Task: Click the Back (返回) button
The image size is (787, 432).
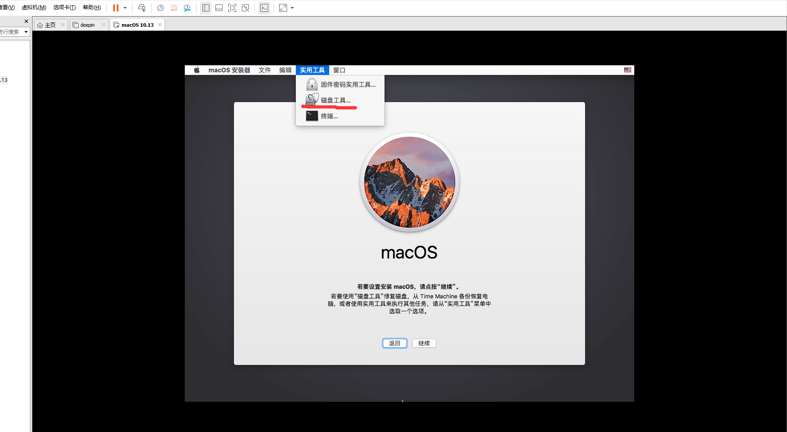Action: [395, 343]
